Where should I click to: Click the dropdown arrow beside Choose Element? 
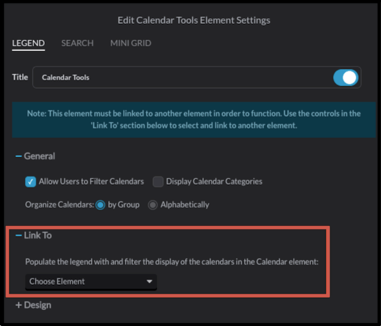tap(149, 281)
